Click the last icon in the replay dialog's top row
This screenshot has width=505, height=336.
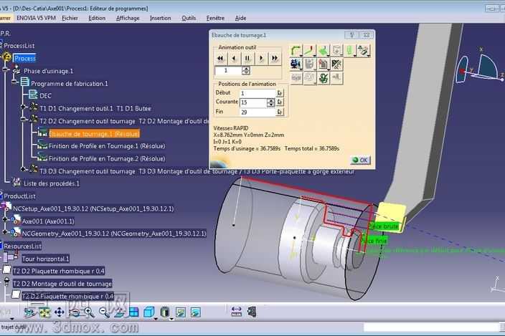[364, 50]
